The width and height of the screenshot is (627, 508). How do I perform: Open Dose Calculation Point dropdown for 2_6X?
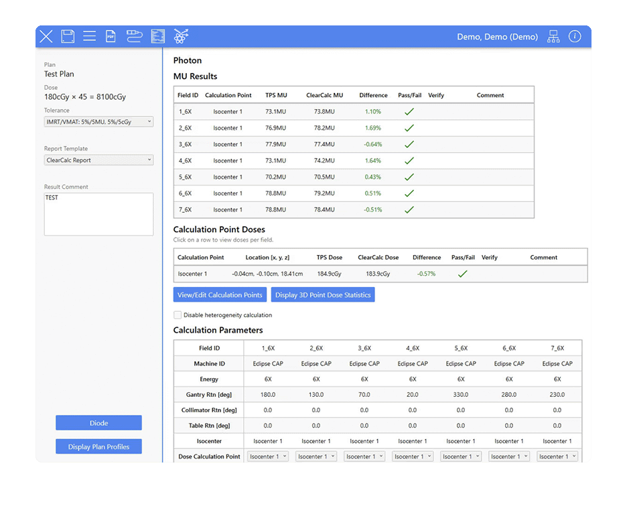(316, 456)
